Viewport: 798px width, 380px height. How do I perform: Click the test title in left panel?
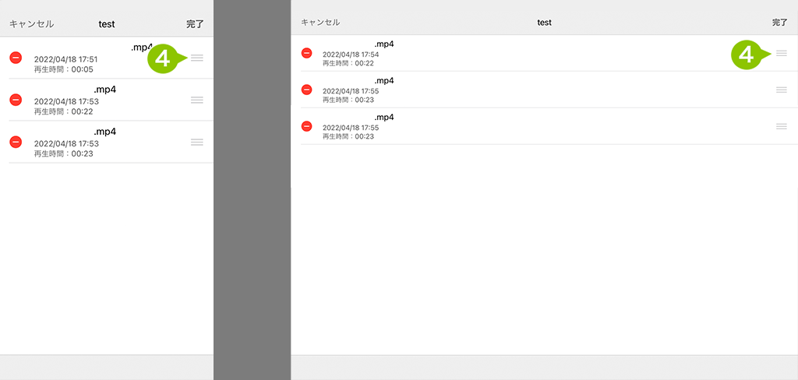[107, 24]
